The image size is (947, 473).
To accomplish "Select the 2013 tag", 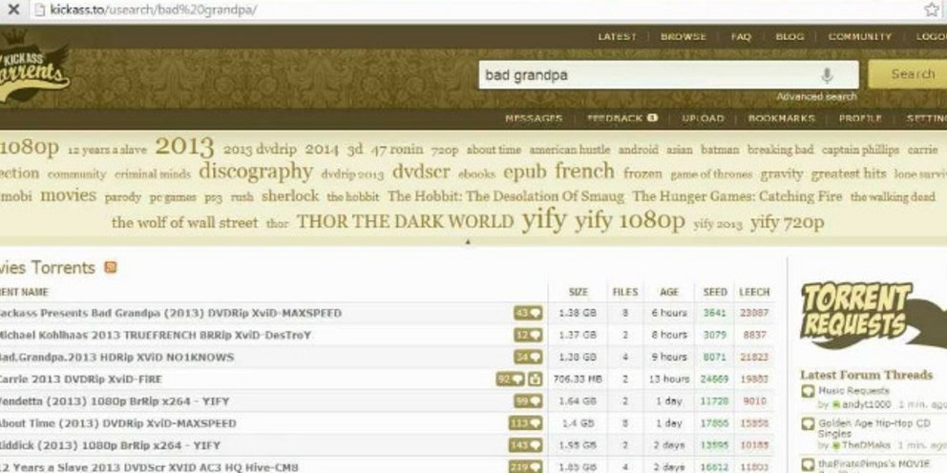I will [184, 147].
